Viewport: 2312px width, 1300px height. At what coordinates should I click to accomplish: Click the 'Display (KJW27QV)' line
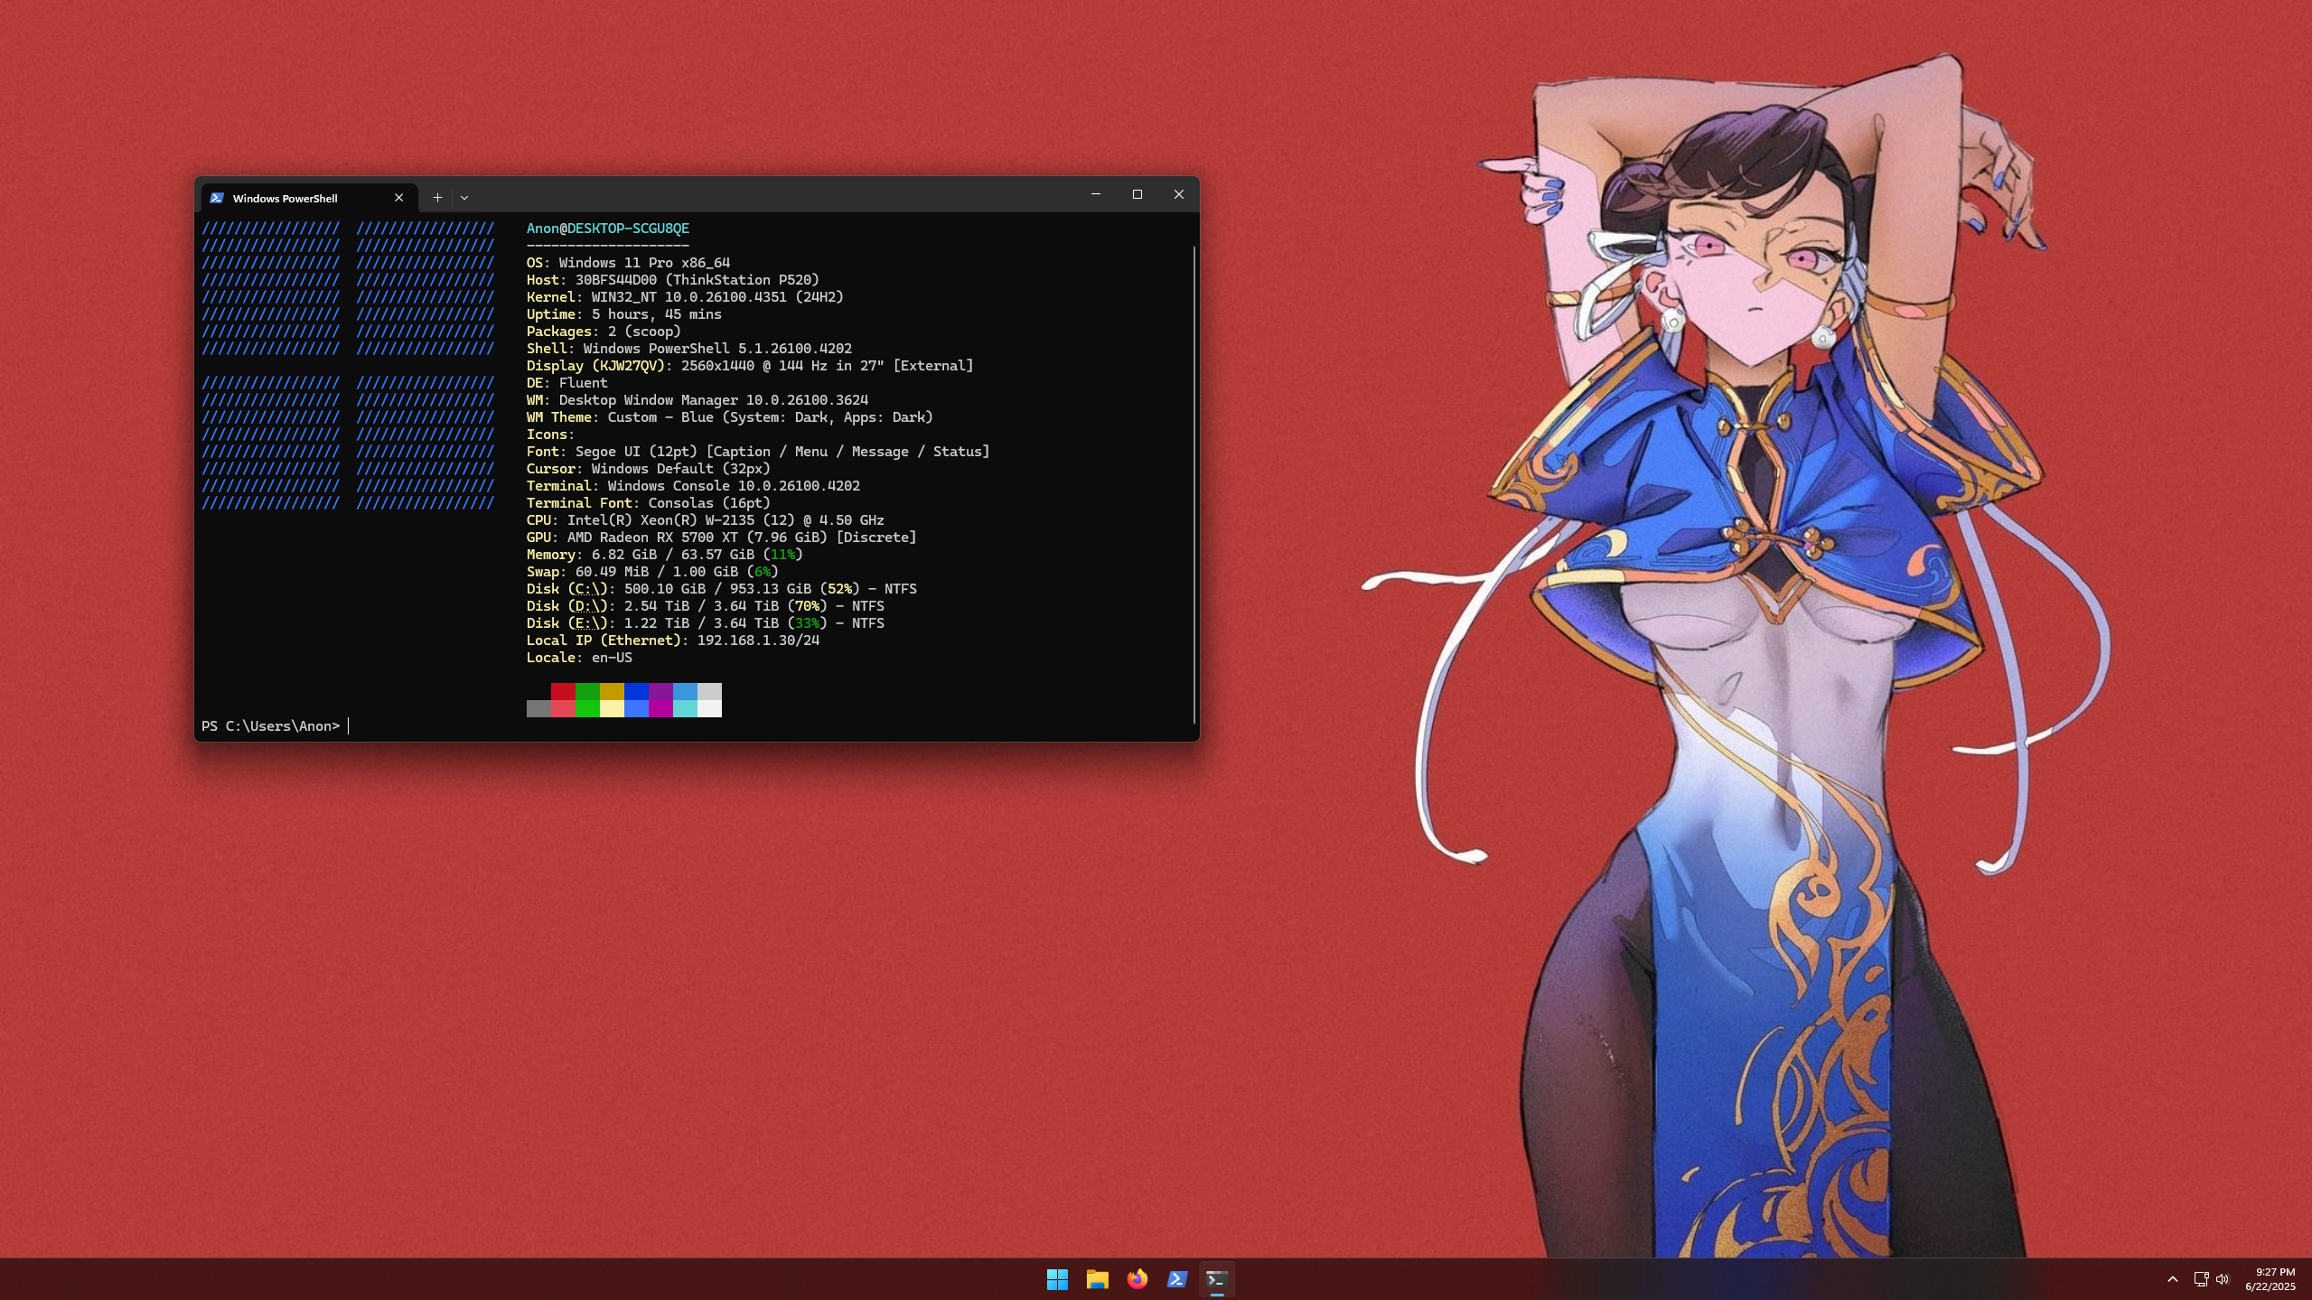(750, 366)
